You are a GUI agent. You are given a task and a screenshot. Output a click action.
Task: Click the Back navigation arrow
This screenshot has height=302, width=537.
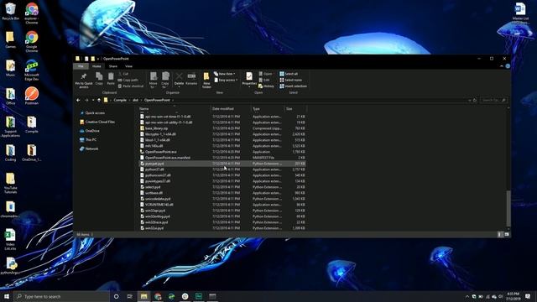78,100
